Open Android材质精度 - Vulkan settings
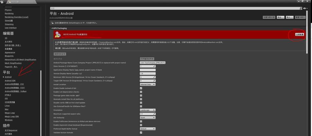This screenshot has width=312, height=136. [x=16, y=91]
